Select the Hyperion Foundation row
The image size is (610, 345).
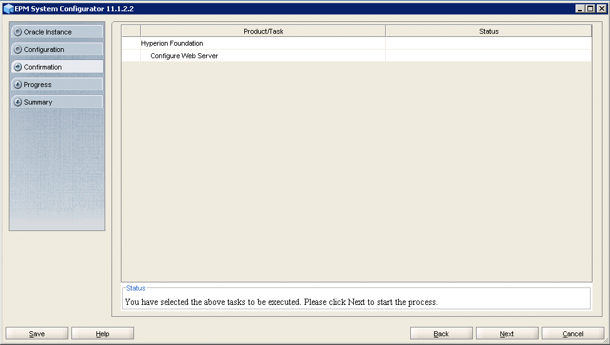point(356,43)
